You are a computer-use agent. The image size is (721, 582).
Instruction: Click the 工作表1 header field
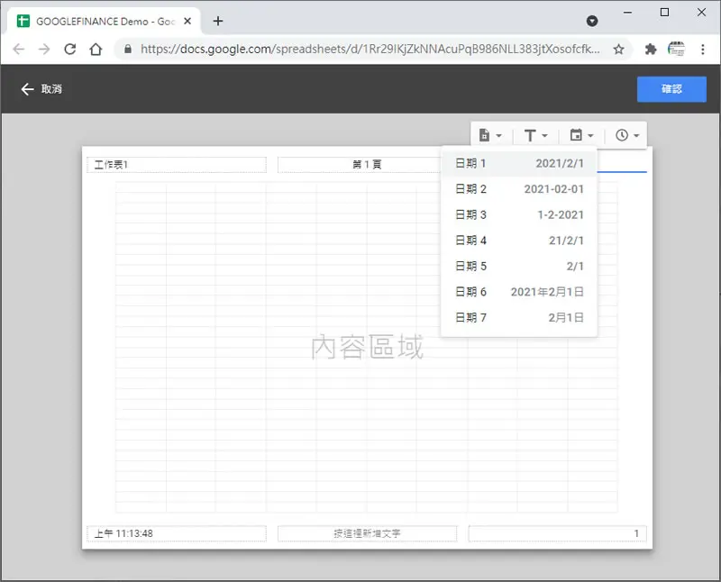(x=177, y=165)
